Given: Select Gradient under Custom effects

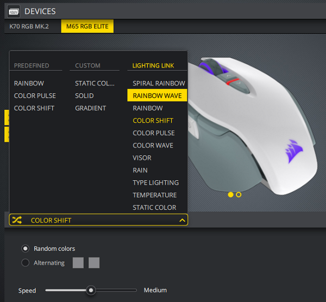Looking at the screenshot, I should point(91,108).
